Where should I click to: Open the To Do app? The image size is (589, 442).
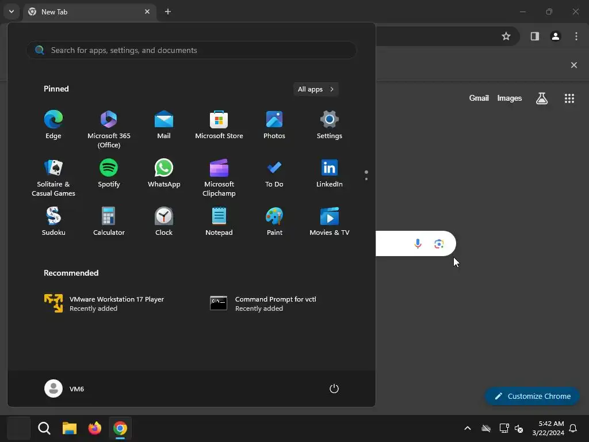pos(274,173)
